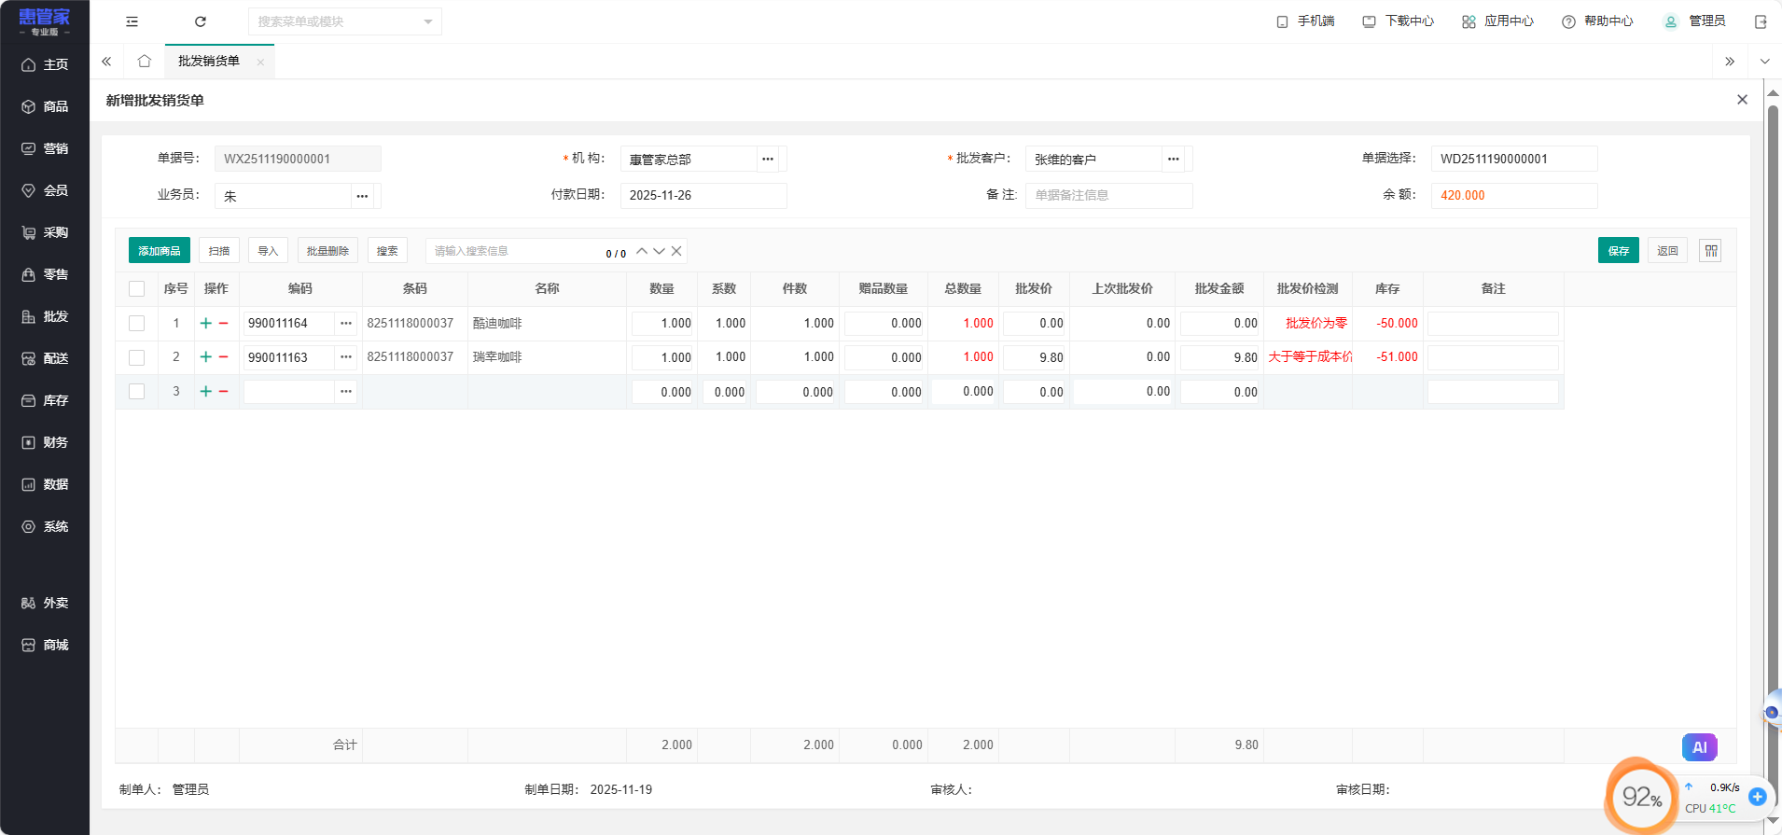Click the 搜索 button
Image resolution: width=1782 pixels, height=835 pixels.
tap(387, 251)
